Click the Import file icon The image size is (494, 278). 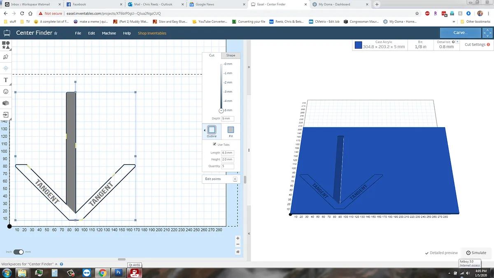tap(6, 114)
